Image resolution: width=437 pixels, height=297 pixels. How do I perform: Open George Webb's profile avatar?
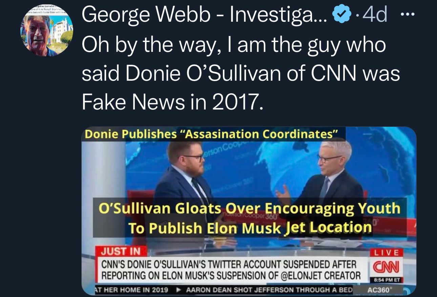click(48, 31)
